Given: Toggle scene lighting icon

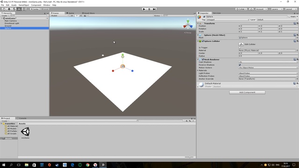Looking at the screenshot, I should pos(77,15).
